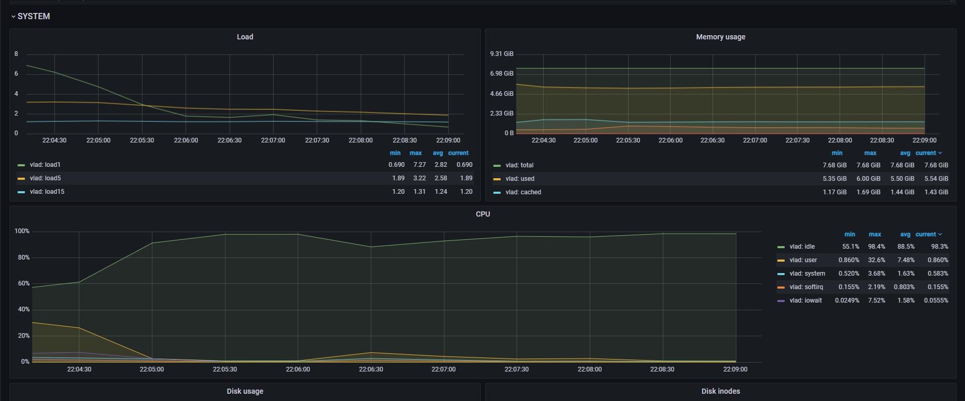Sort Memory usage legend by min column
Viewport: 965px width, 401px height.
pos(837,153)
